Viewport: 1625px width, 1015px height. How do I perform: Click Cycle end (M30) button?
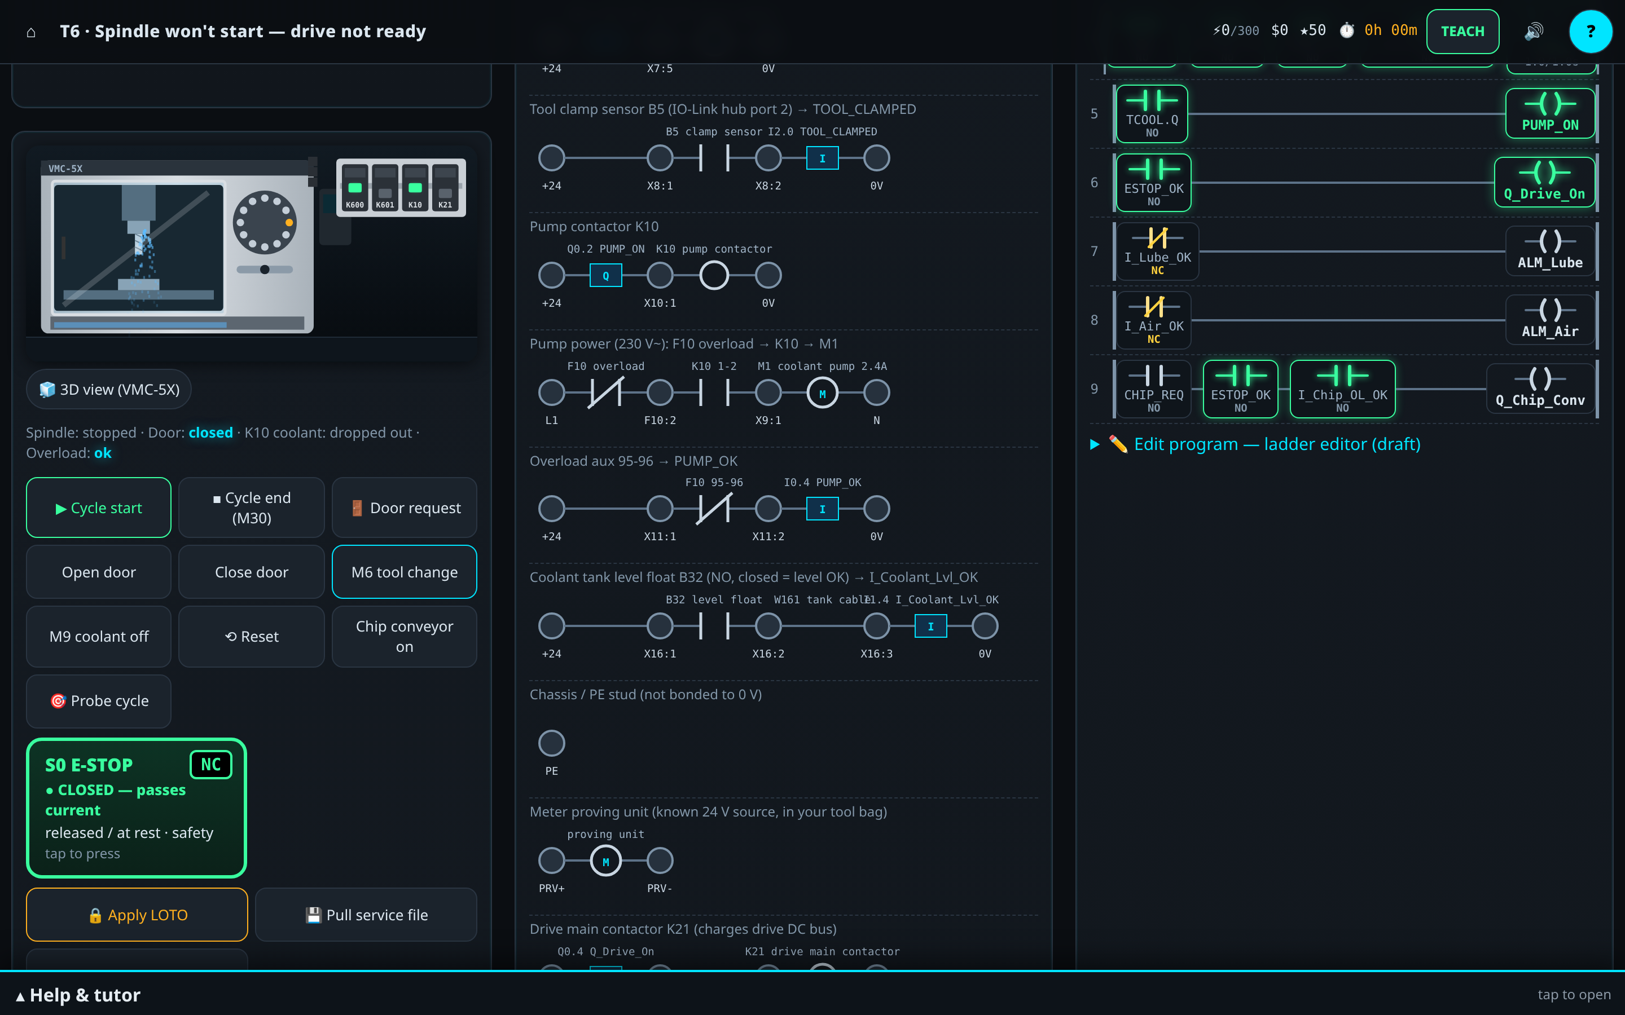coord(251,507)
